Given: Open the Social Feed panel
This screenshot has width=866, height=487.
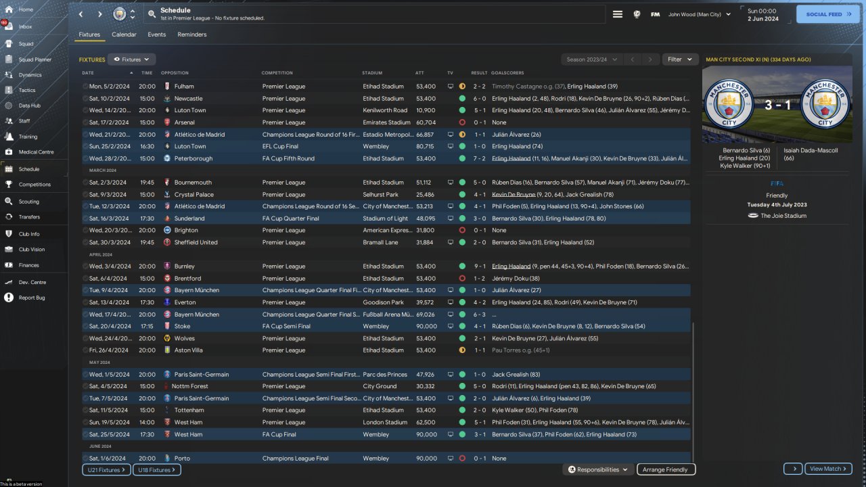Looking at the screenshot, I should pyautogui.click(x=829, y=14).
